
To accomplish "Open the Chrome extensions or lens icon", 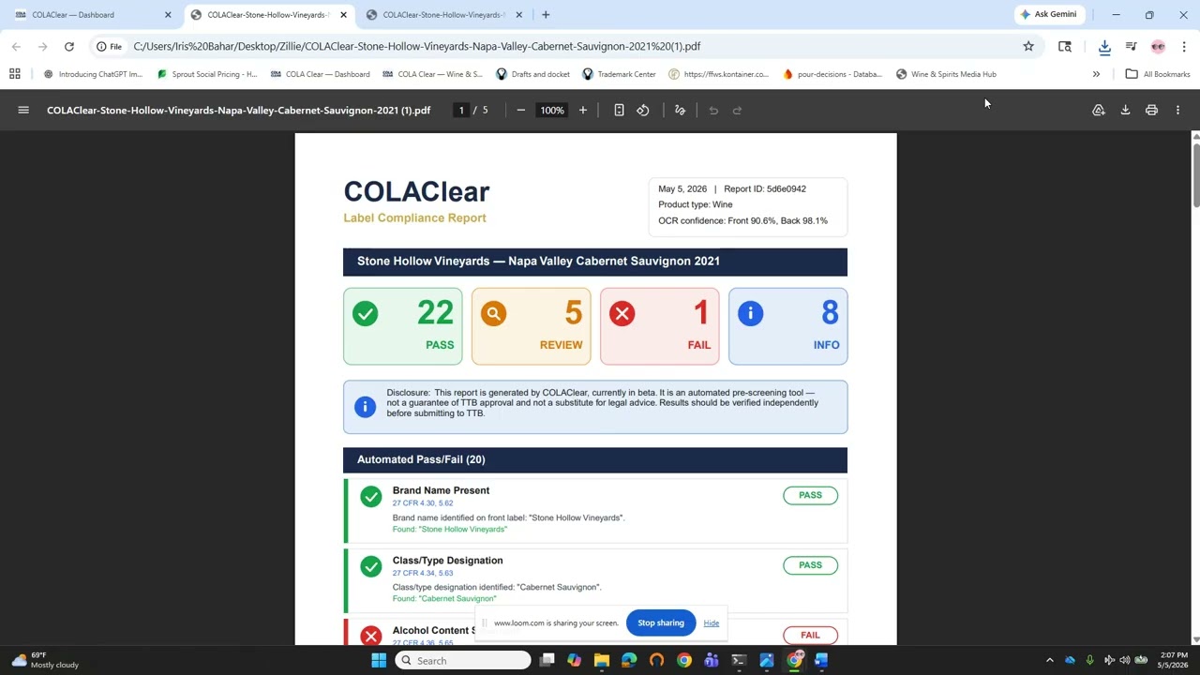I will pyautogui.click(x=1064, y=46).
